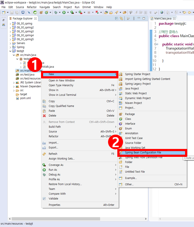Choose Spring Bean Configuration File
The image size is (194, 227).
pyautogui.click(x=152, y=153)
